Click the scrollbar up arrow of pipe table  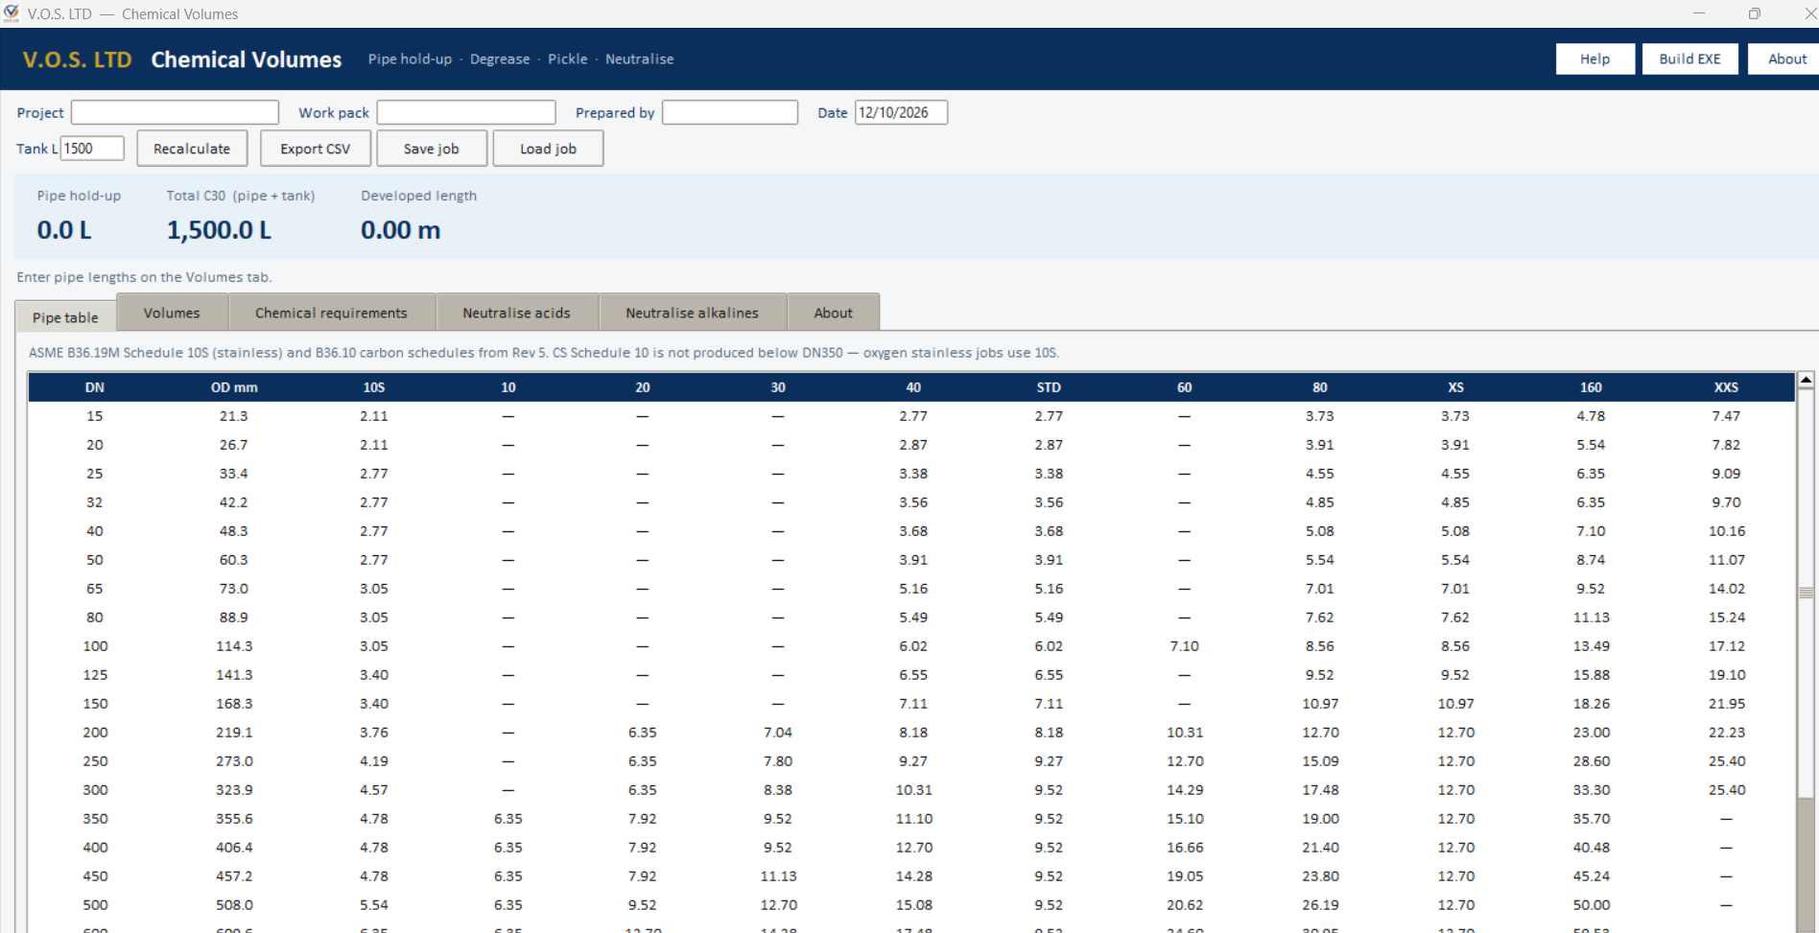pyautogui.click(x=1806, y=381)
